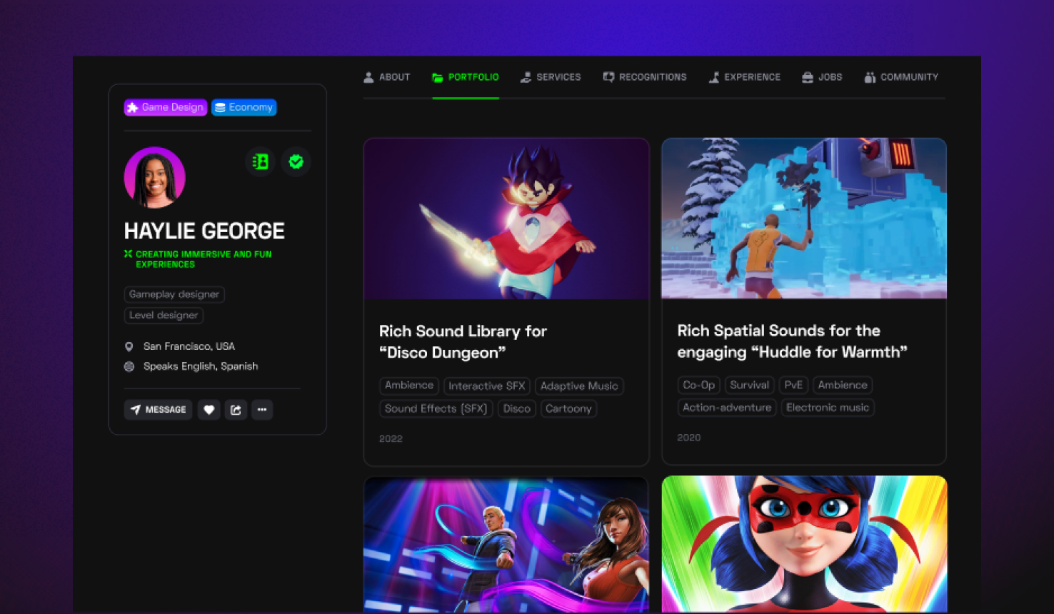Click the Speaks English, Spanish text
The image size is (1054, 614).
[x=201, y=366]
